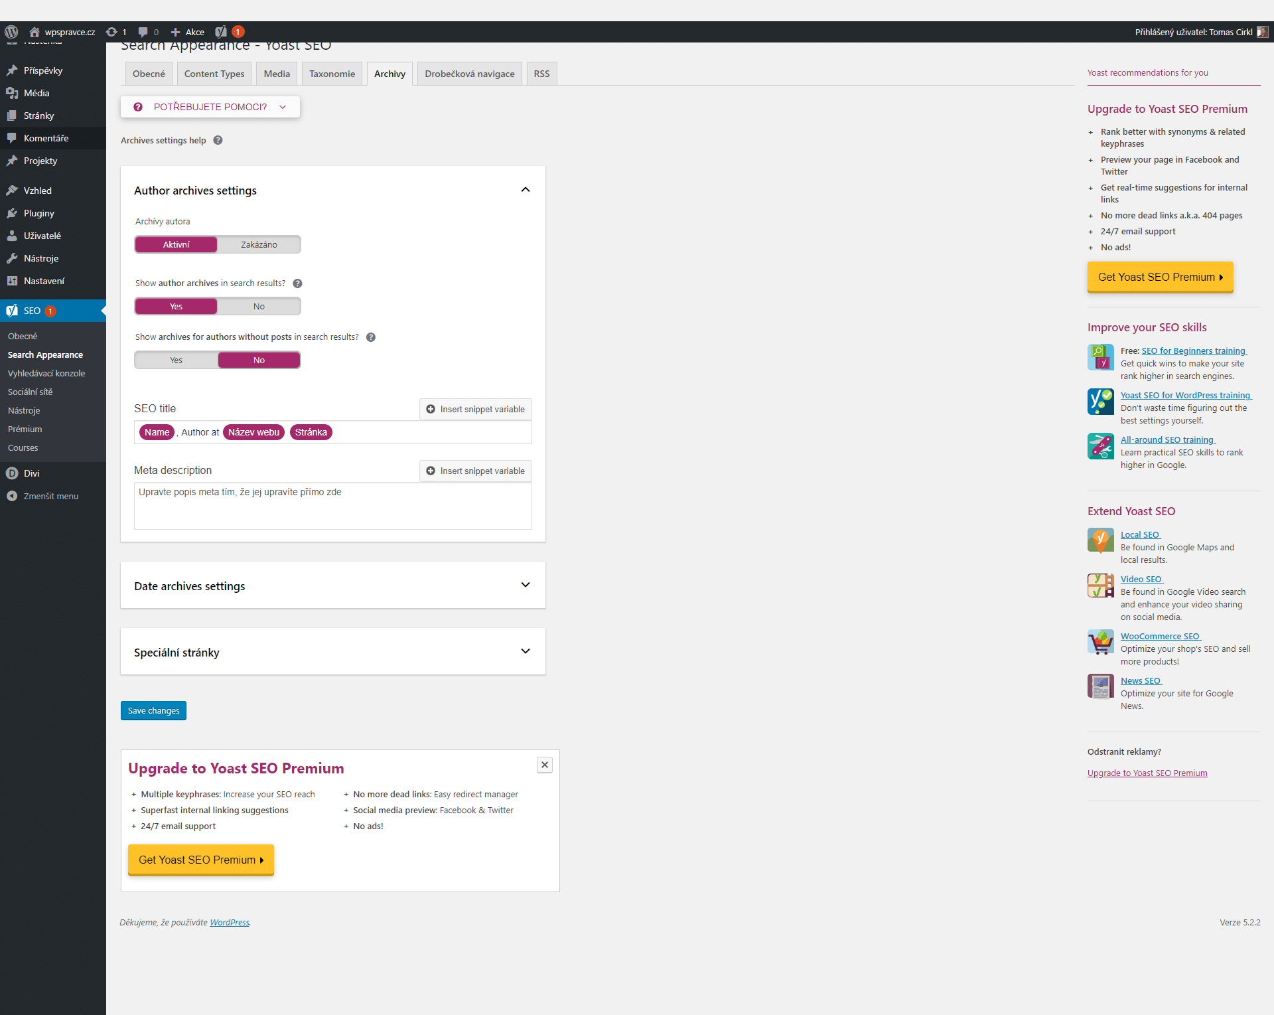Click help icon next to Archives settings help
Image resolution: width=1274 pixels, height=1015 pixels.
[x=218, y=140]
